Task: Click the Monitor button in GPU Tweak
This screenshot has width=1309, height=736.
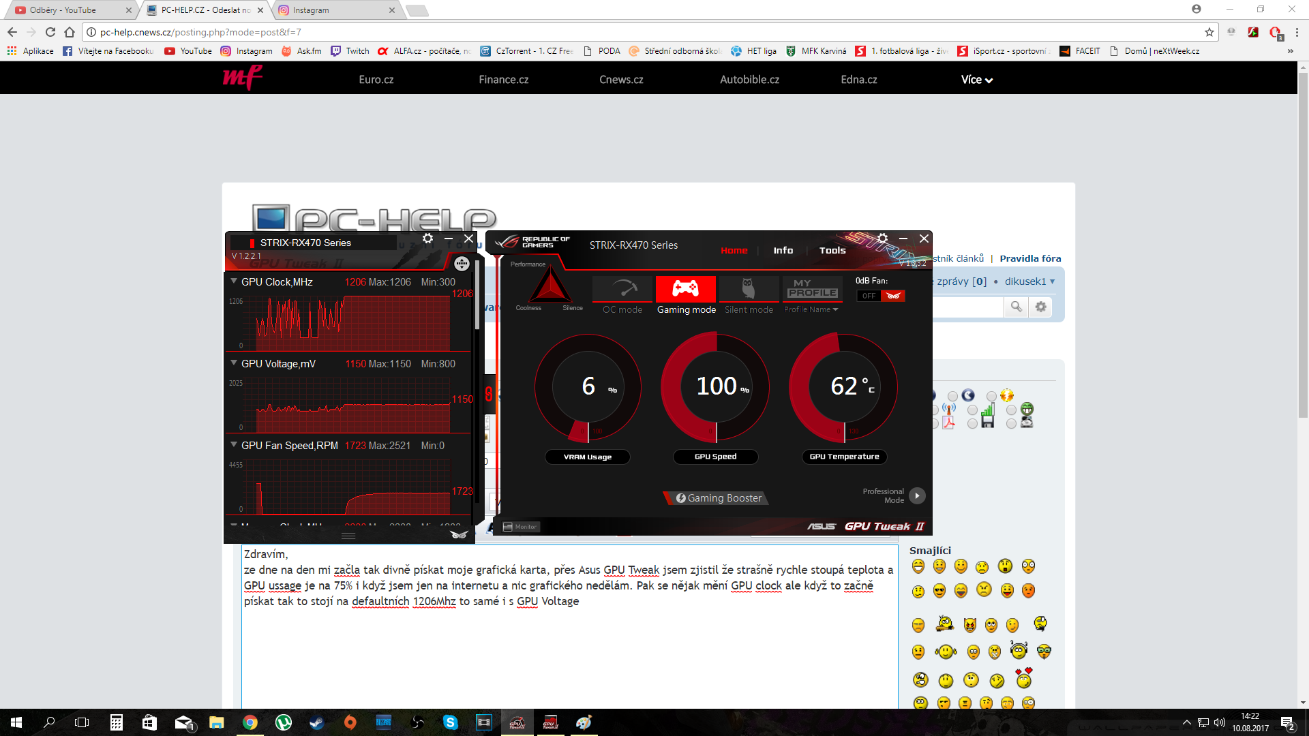Action: coord(521,527)
